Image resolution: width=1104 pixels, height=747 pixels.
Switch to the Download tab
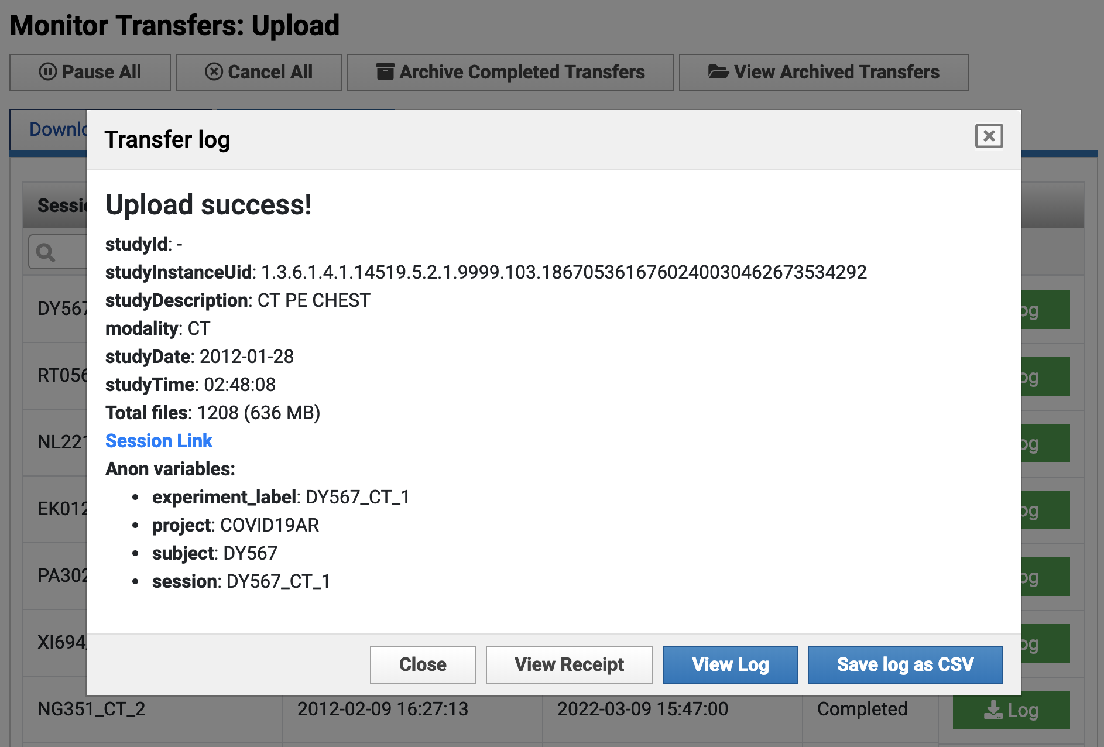click(x=57, y=129)
